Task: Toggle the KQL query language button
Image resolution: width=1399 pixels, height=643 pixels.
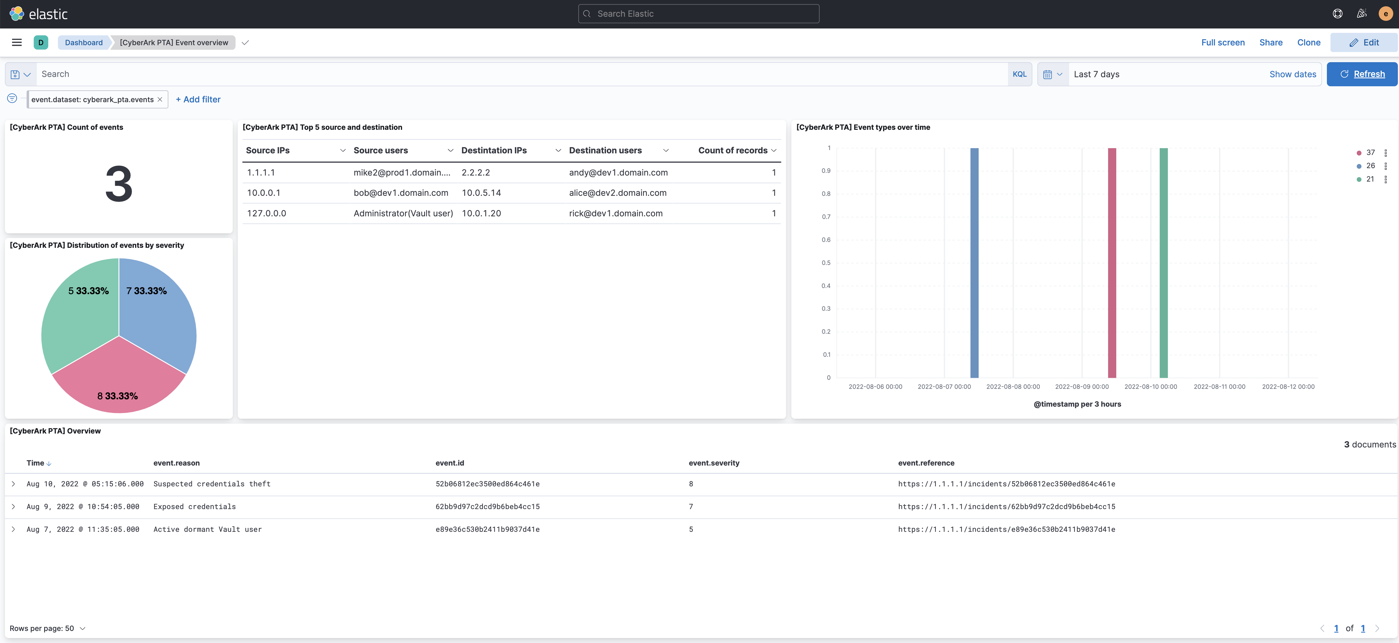Action: (x=1020, y=74)
